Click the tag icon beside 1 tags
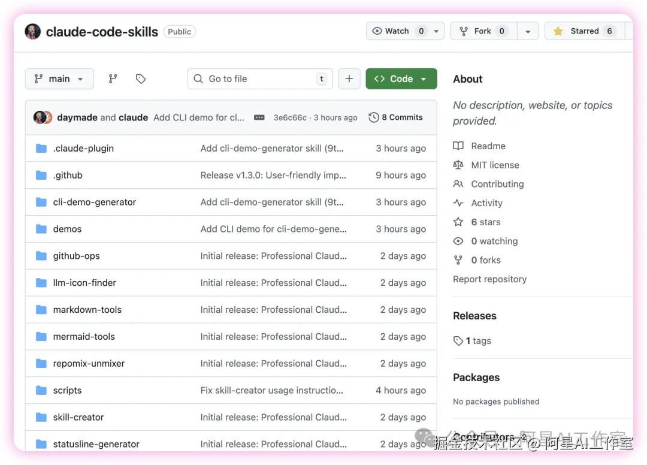The width and height of the screenshot is (647, 465). (x=458, y=341)
